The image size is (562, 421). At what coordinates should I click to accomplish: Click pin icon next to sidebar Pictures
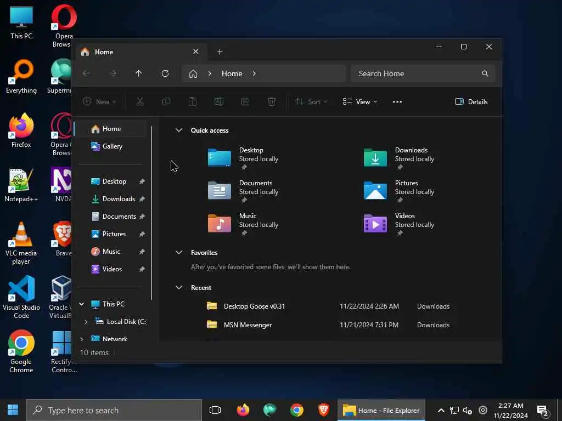142,234
